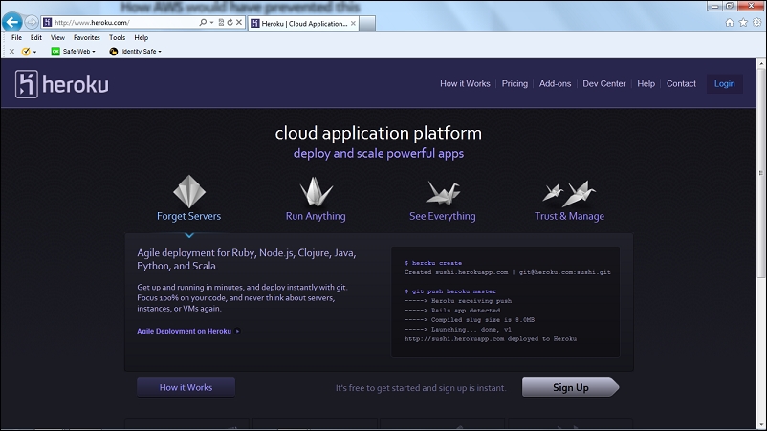The height and width of the screenshot is (431, 767).
Task: Click the Trust & Manage label
Action: click(x=569, y=216)
